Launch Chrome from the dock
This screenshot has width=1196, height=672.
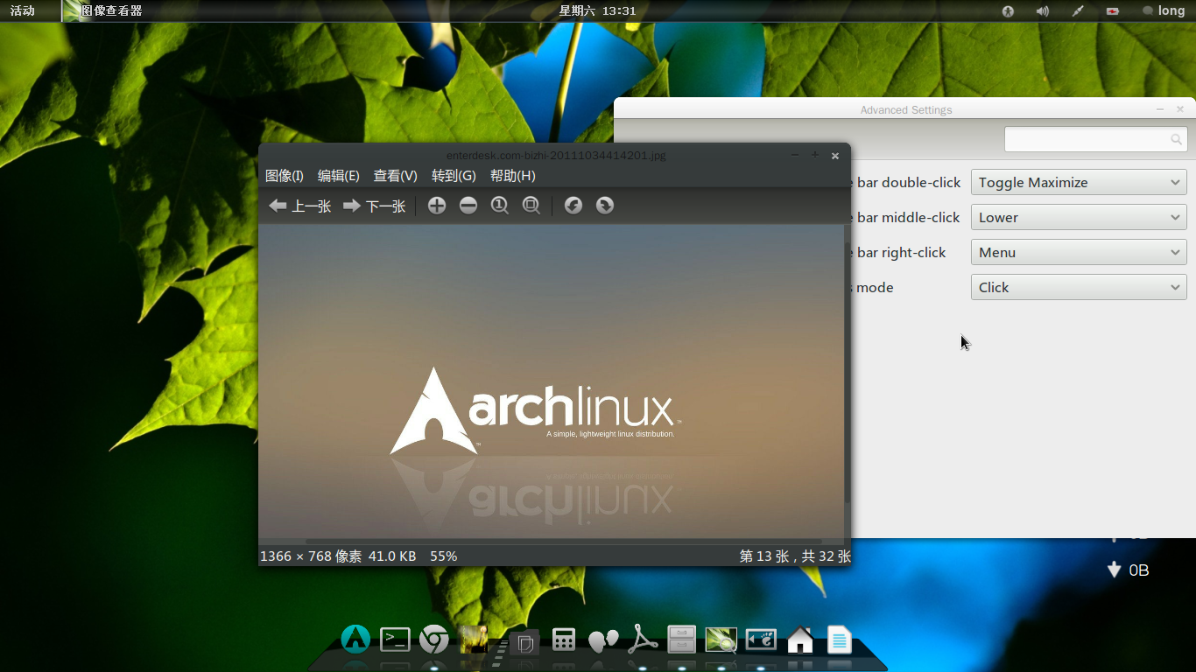click(x=433, y=640)
